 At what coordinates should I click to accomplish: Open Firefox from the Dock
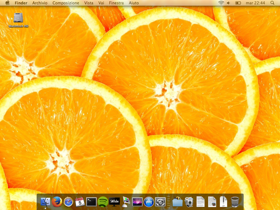[57, 202]
